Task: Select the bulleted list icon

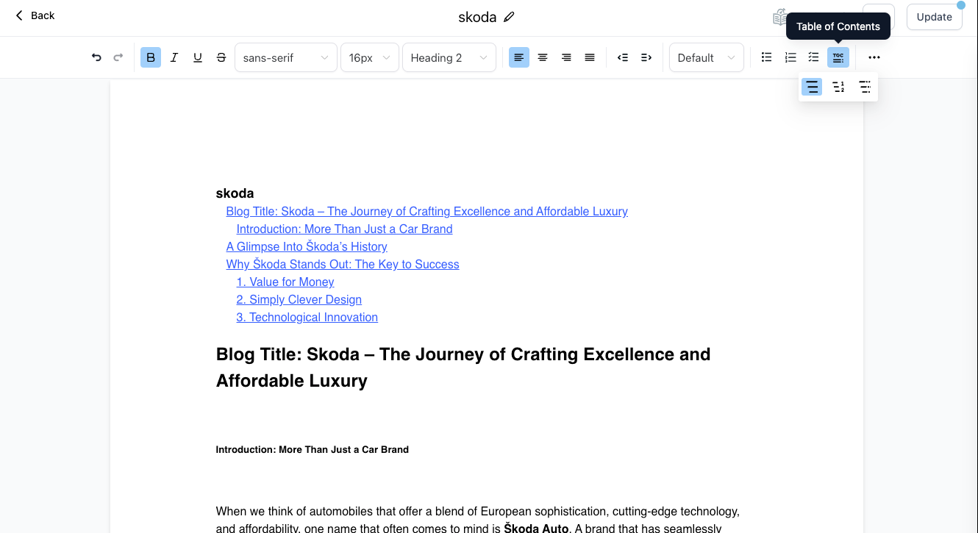Action: pyautogui.click(x=766, y=57)
